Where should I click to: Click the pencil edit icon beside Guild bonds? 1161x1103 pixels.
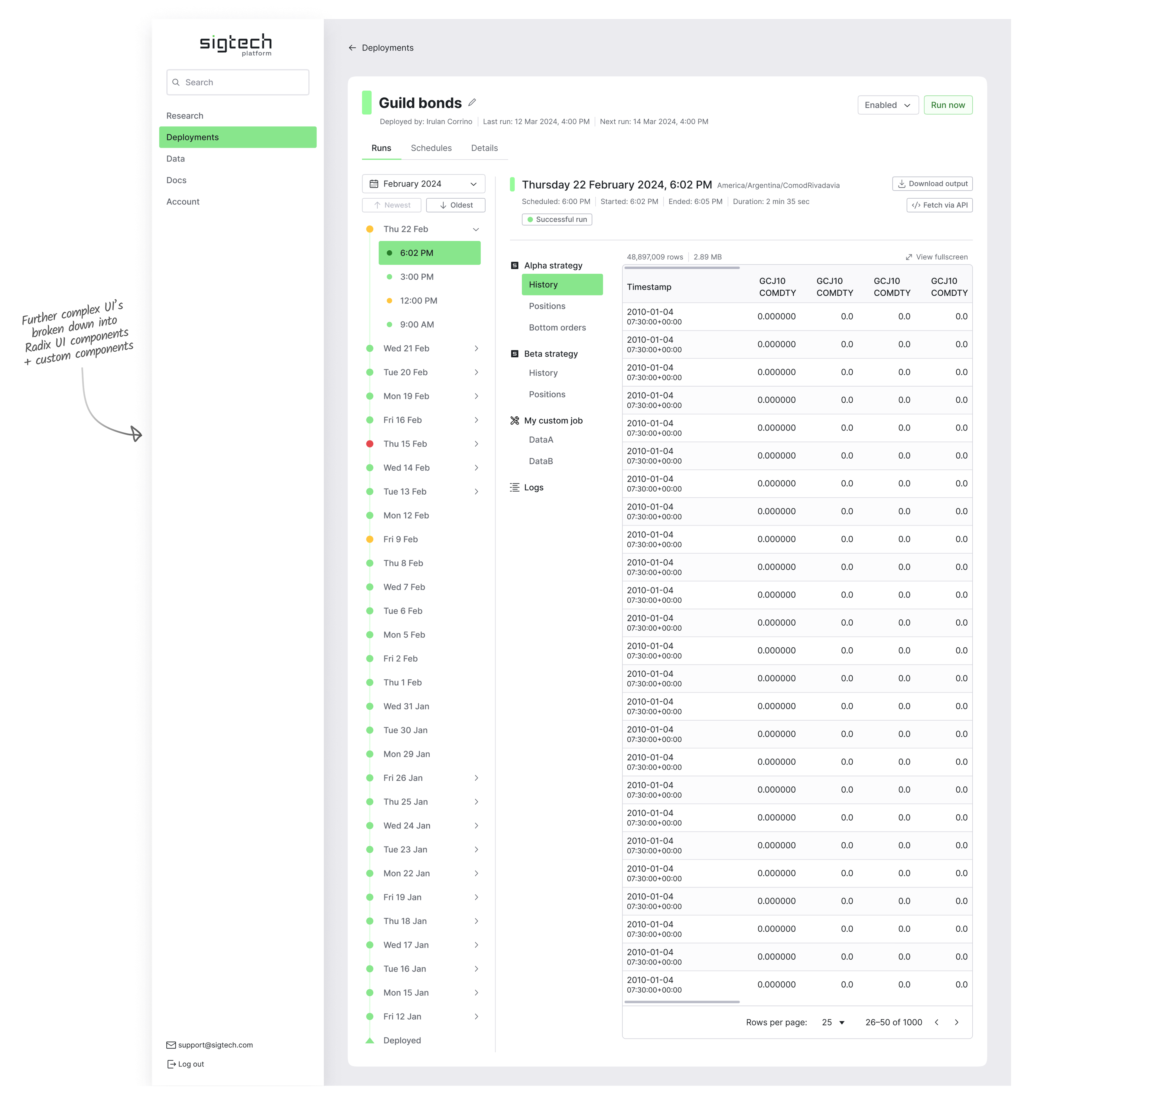click(472, 103)
